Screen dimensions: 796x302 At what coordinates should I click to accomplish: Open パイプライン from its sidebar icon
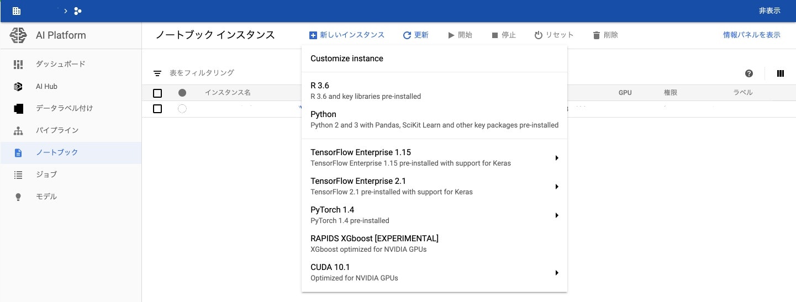[x=18, y=131]
